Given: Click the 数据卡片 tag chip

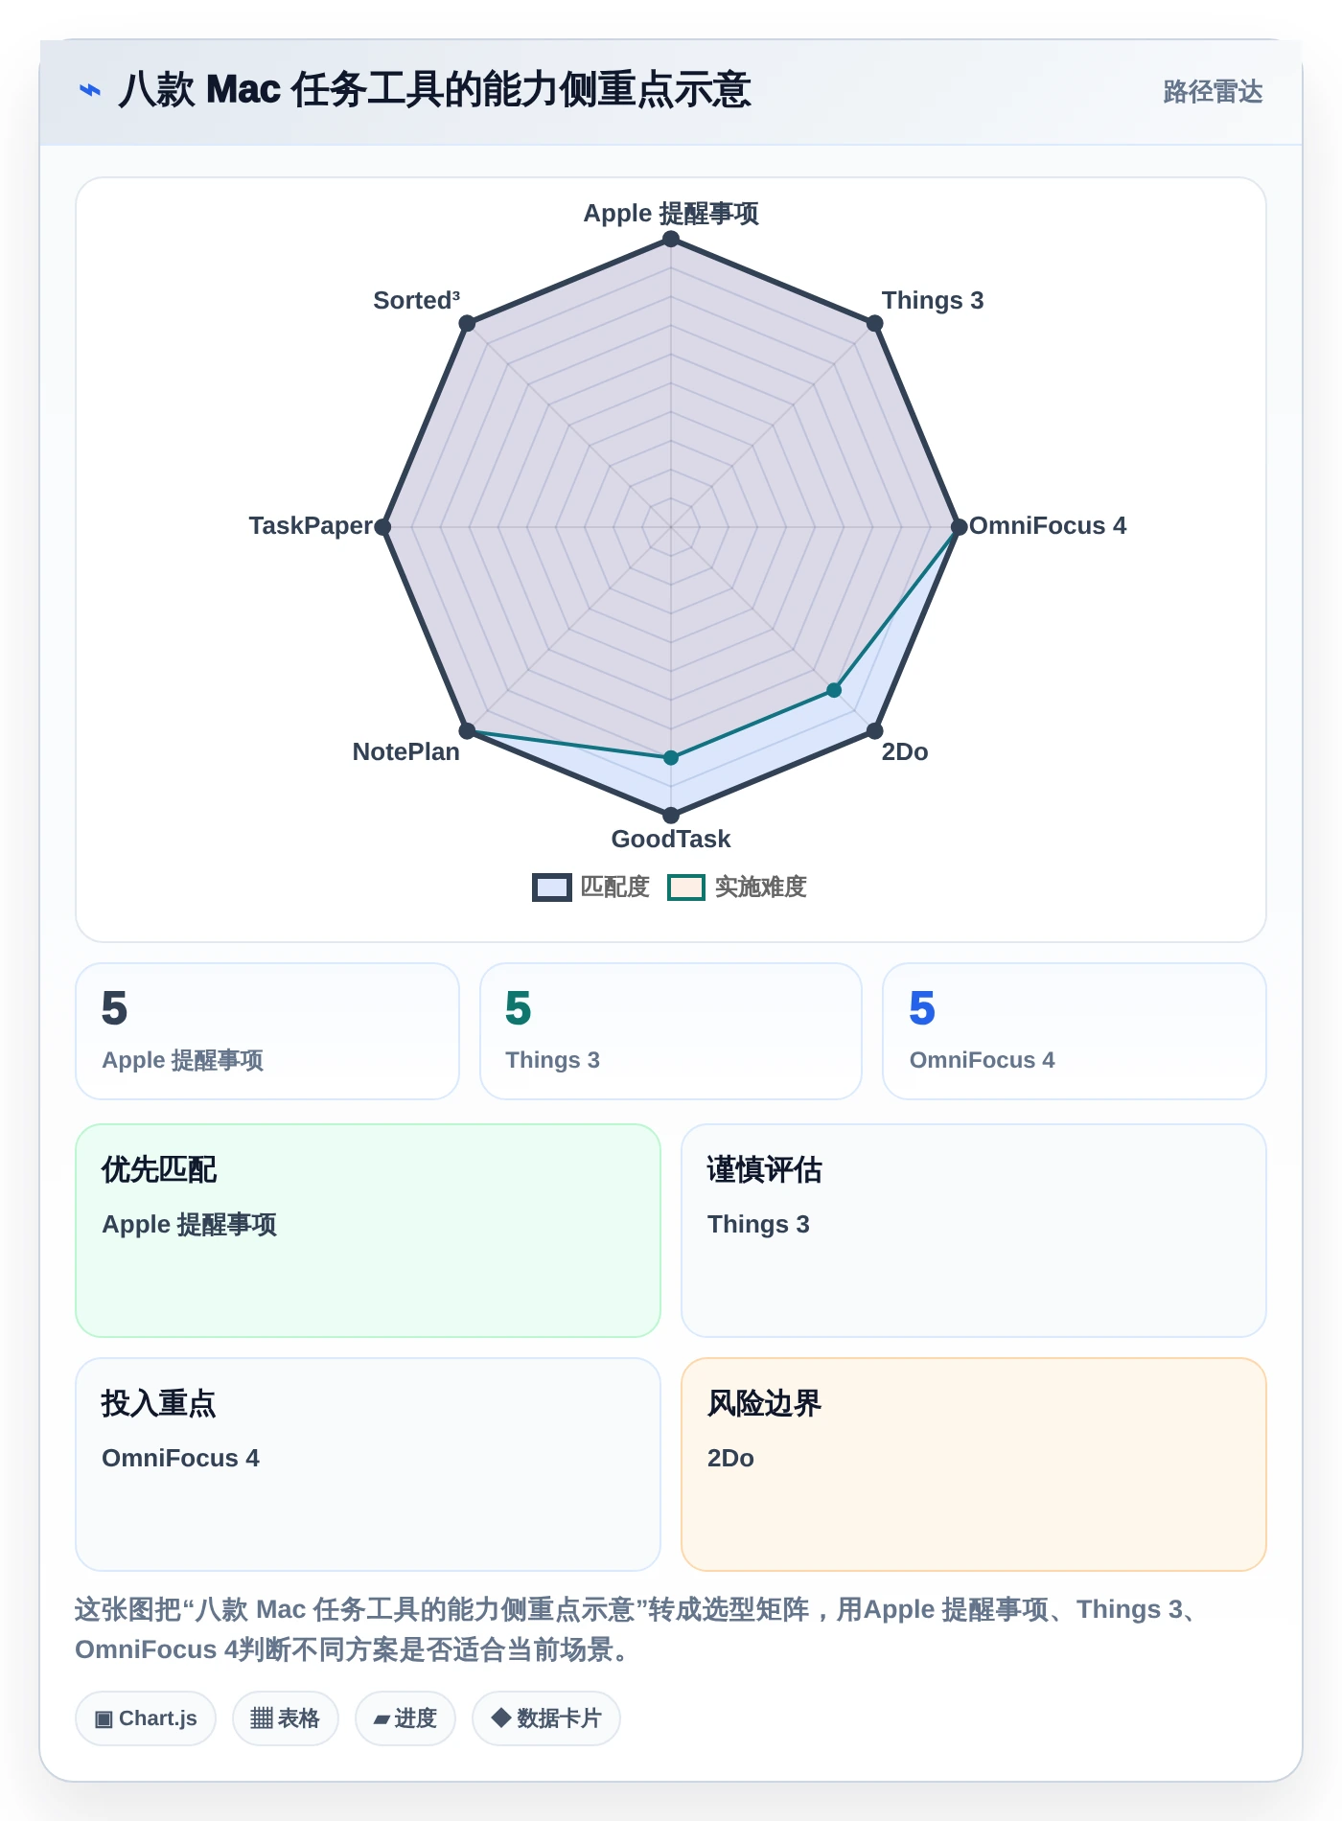Looking at the screenshot, I should (546, 1718).
